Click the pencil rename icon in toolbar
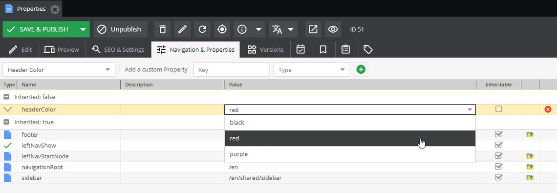The image size is (557, 193). 182,29
